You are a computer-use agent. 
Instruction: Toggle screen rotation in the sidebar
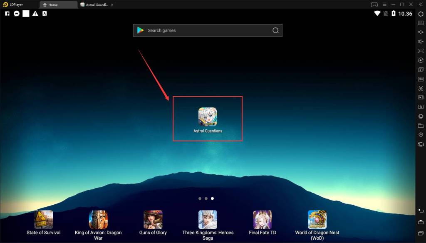point(421,144)
